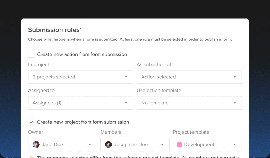Click the pink Development color swatch

click(x=180, y=145)
